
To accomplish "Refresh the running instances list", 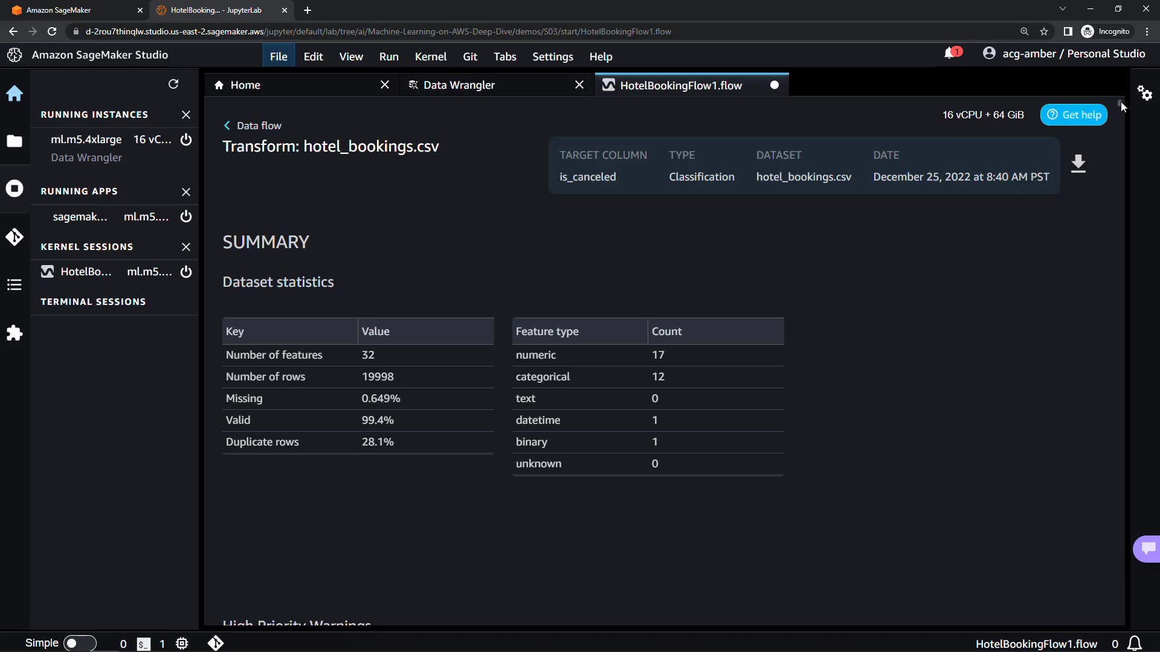I will coord(173,84).
